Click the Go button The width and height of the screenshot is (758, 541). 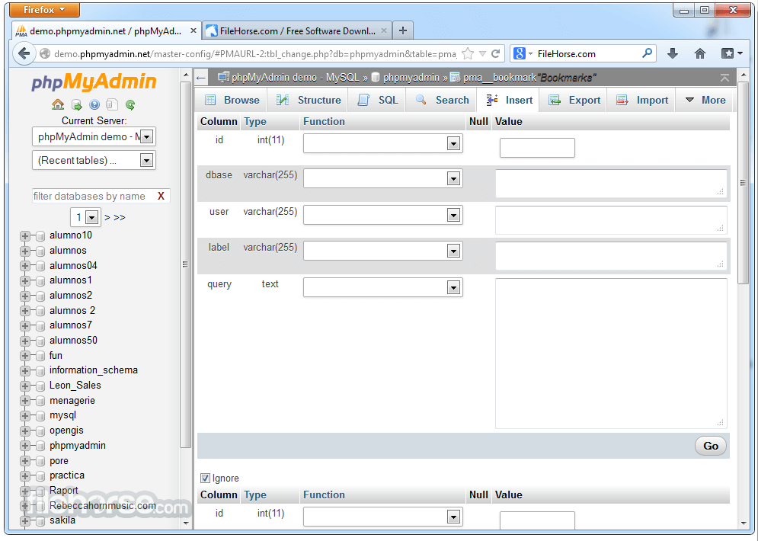[711, 446]
